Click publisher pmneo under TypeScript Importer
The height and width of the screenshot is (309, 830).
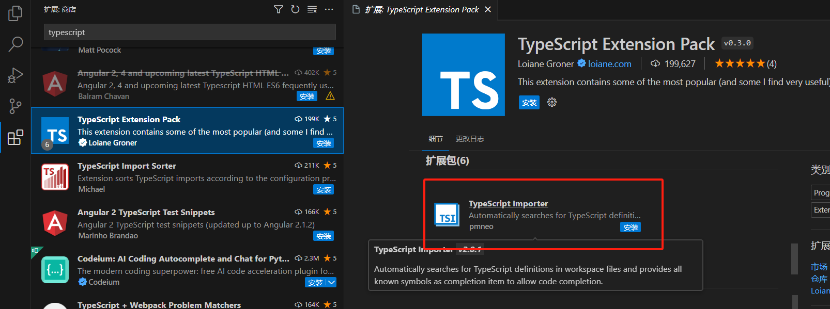481,226
